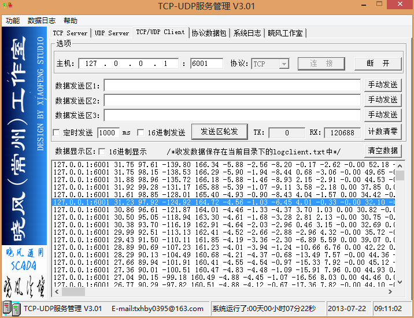This screenshot has height=318, width=414.
Task: Click the horizontal scrollbar right arrow
Action: click(x=390, y=291)
